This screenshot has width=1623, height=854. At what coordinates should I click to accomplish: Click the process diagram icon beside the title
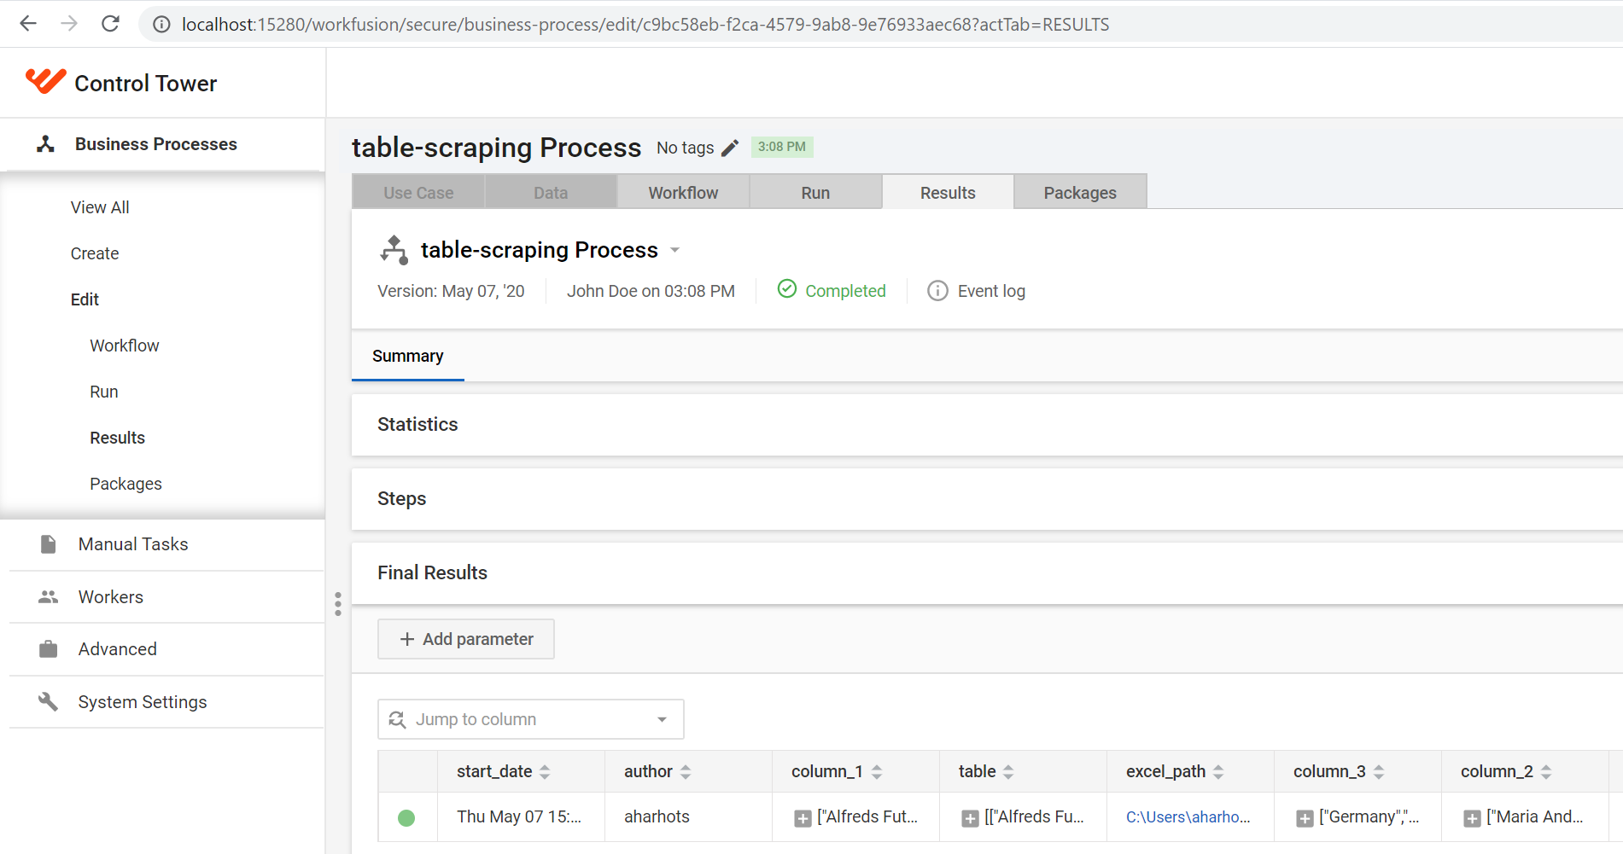(394, 250)
